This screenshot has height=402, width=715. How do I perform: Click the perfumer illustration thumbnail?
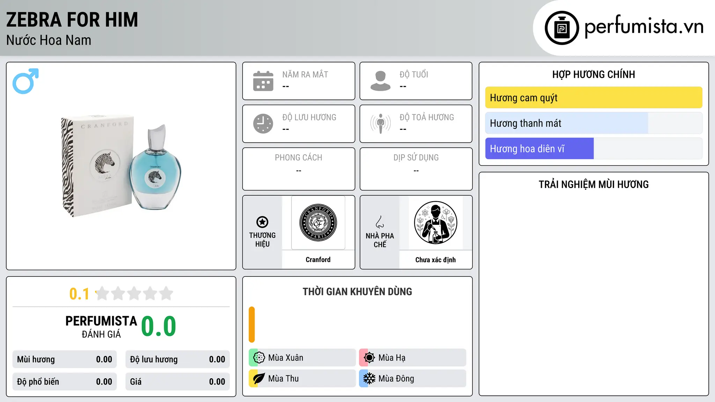[x=435, y=223]
